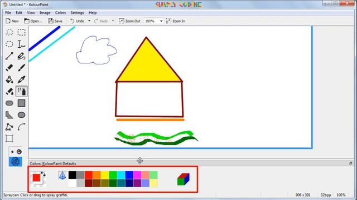Choose the medium spray size option
Viewport: 357px width, 200px height.
pos(19,152)
